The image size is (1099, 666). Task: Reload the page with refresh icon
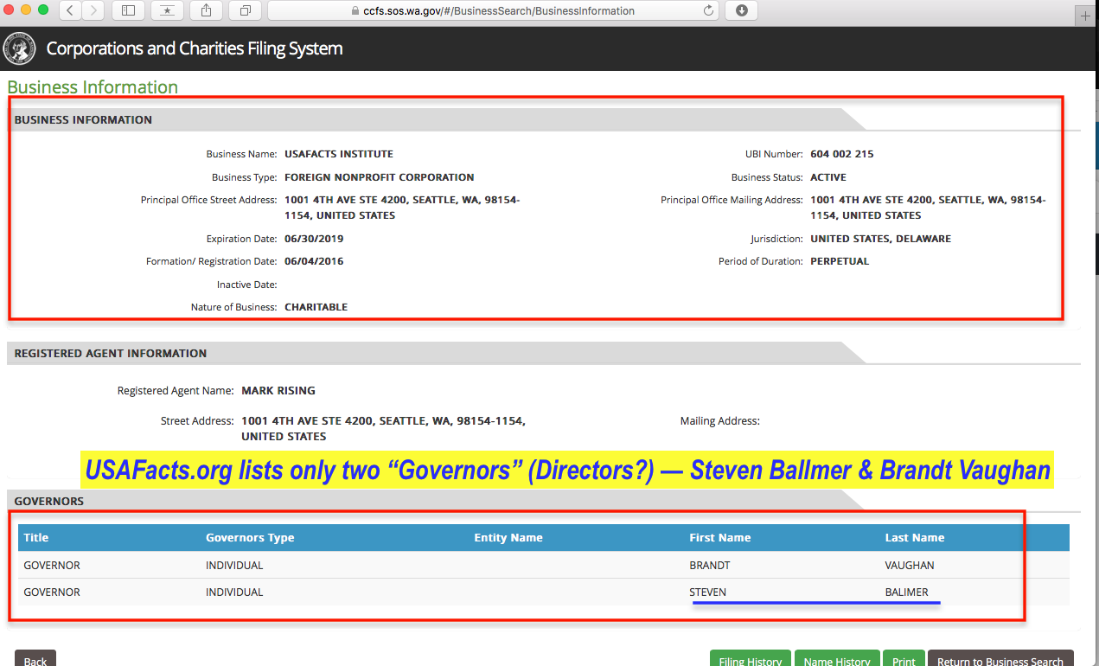(x=709, y=11)
